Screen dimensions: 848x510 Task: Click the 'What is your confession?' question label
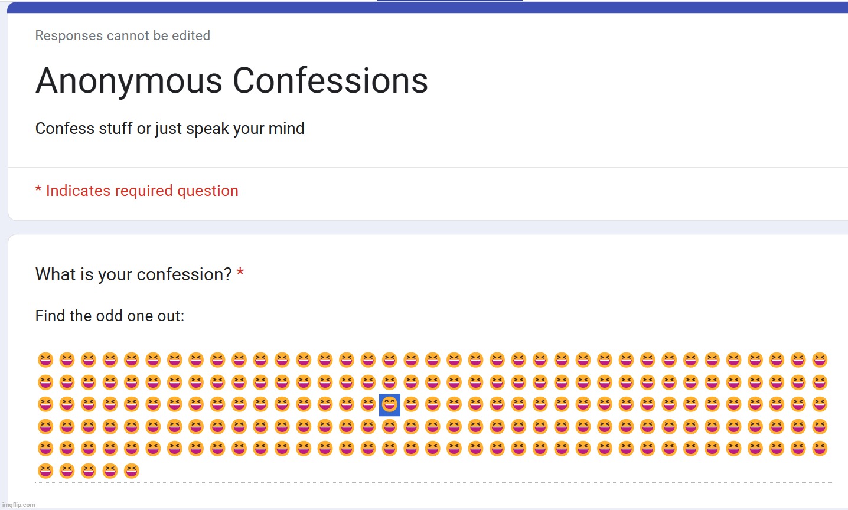pos(133,274)
